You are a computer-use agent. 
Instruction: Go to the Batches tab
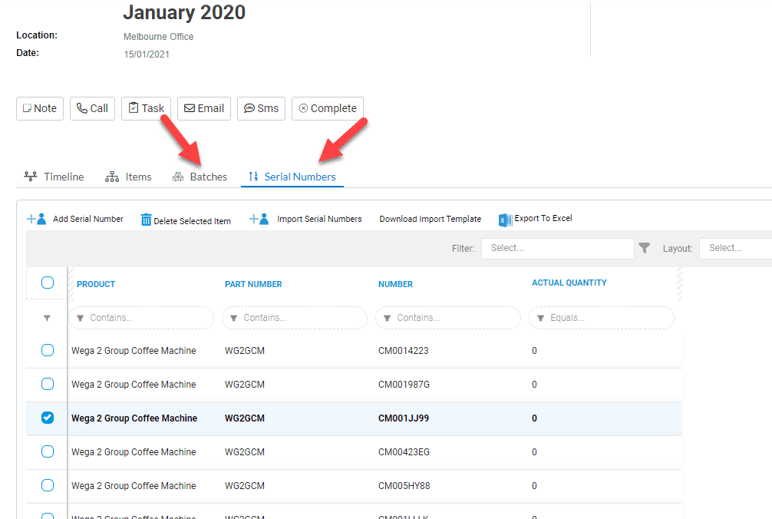click(200, 177)
